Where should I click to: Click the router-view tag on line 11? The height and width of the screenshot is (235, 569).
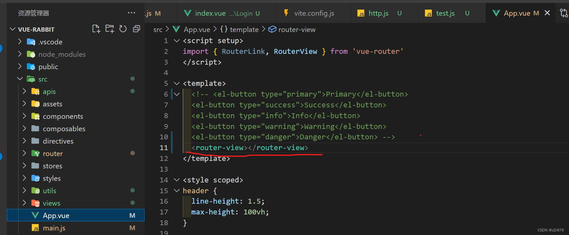click(x=250, y=148)
